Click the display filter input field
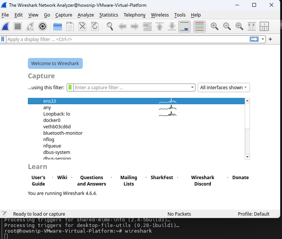The width and height of the screenshot is (282, 239). [x=128, y=39]
